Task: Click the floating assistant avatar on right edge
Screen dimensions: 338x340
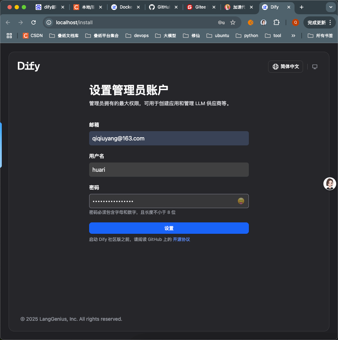Action: coord(330,184)
